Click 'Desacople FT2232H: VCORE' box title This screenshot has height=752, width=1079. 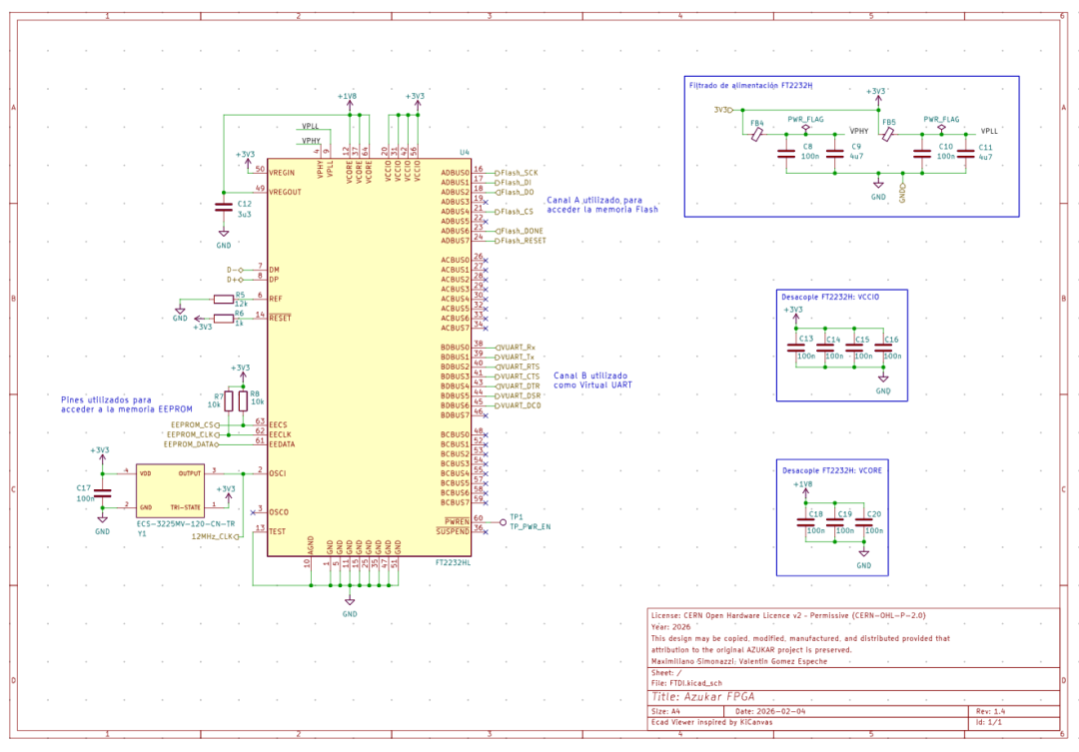[832, 470]
